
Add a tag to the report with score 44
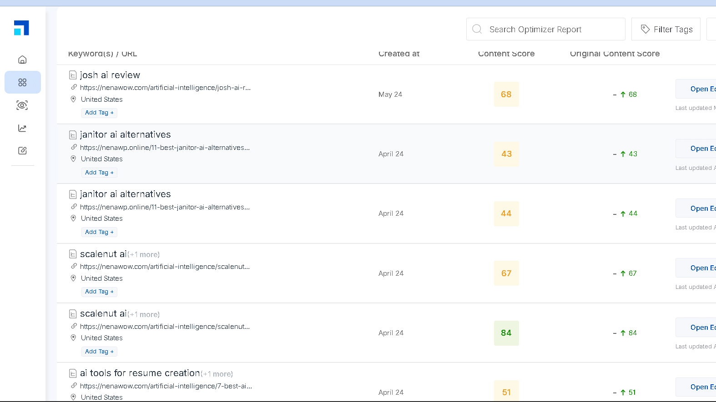pyautogui.click(x=99, y=232)
